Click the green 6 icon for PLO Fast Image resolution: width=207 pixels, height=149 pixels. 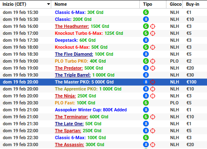[x=146, y=103]
